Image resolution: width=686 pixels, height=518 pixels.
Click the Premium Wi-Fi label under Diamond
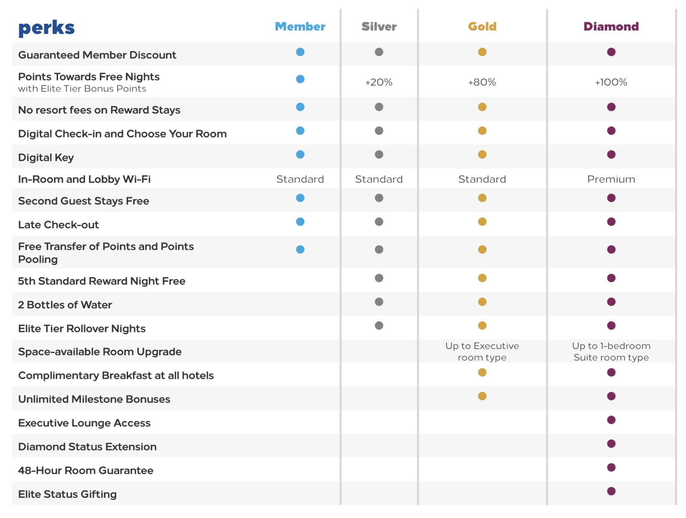(x=611, y=179)
